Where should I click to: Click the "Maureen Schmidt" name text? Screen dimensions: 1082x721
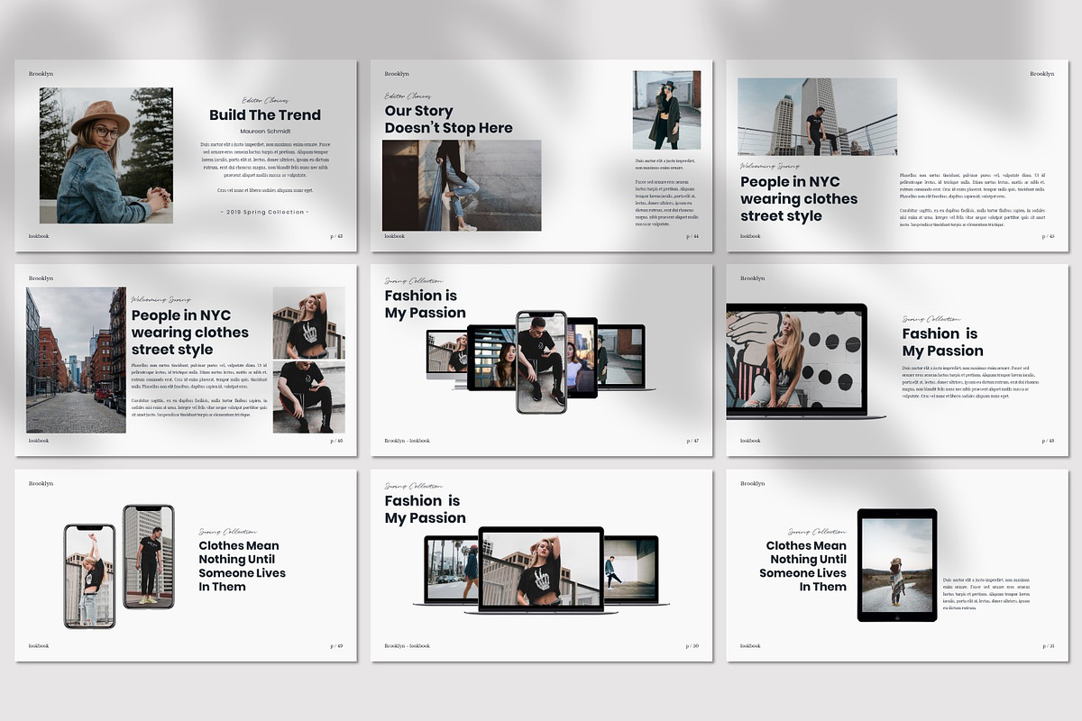(x=264, y=131)
